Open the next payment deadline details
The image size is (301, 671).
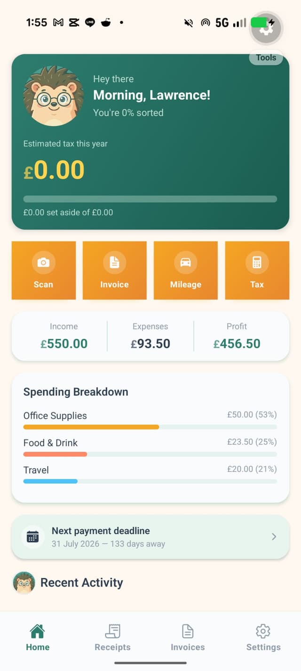click(150, 536)
